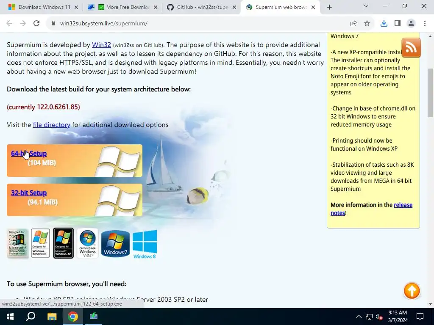Click the orange RSS feed icon

[411, 48]
